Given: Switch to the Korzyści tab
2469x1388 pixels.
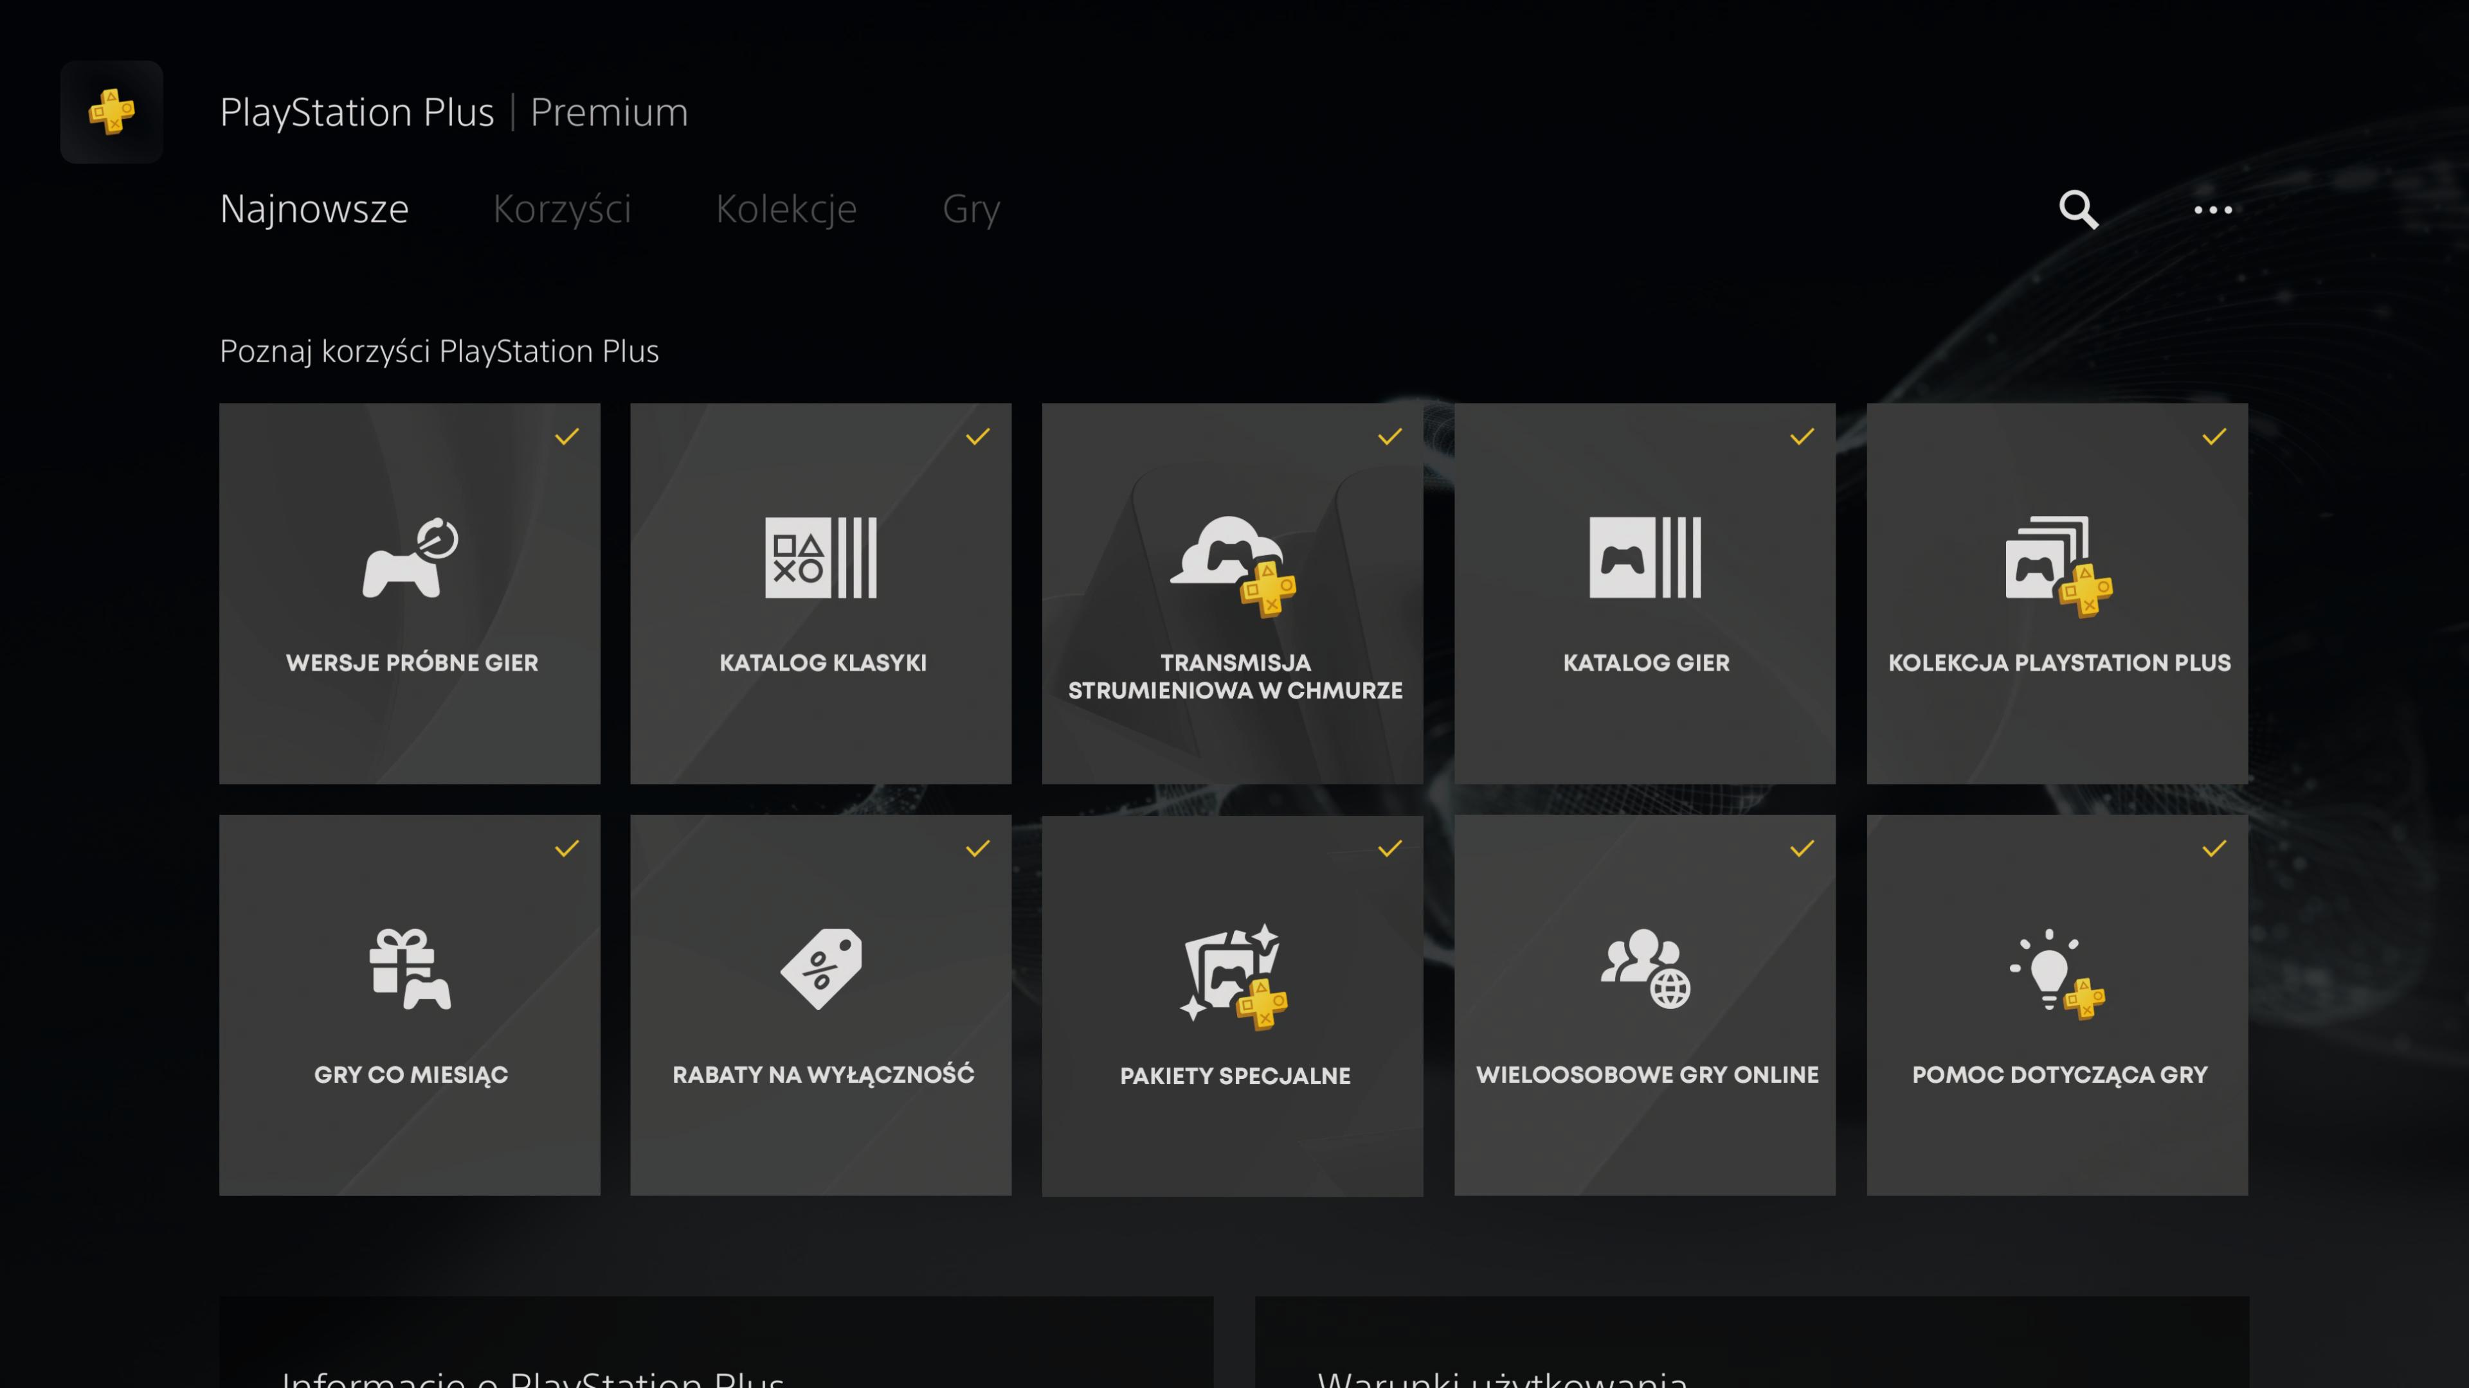Looking at the screenshot, I should point(562,209).
